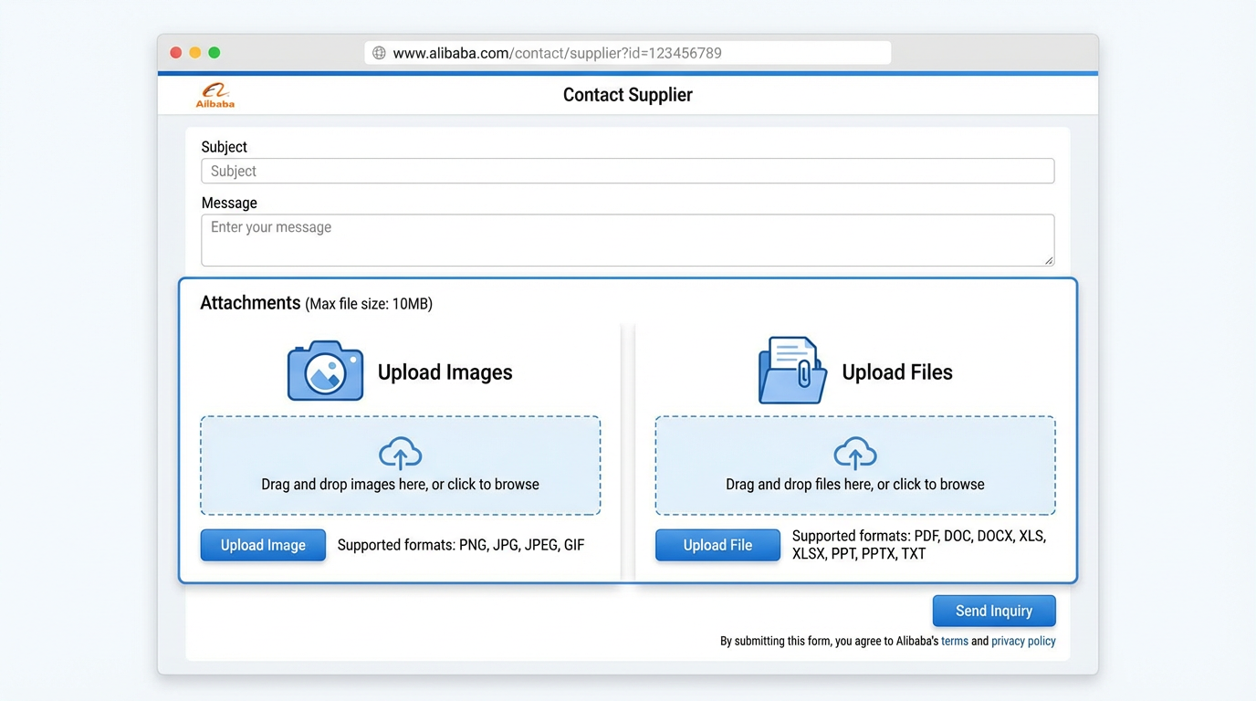Click the Attachments section heading
The image size is (1256, 701).
[250, 302]
